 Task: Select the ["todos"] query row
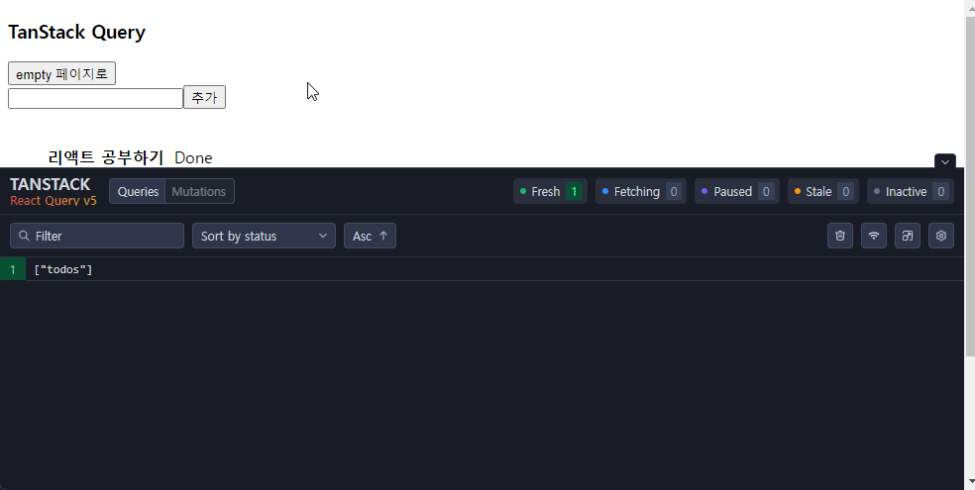pos(482,269)
